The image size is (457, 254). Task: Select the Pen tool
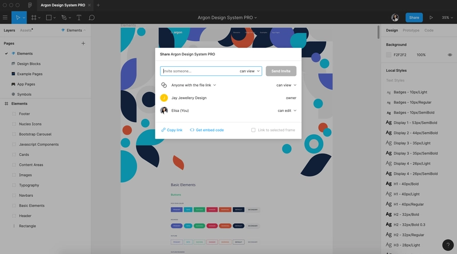[x=64, y=18]
